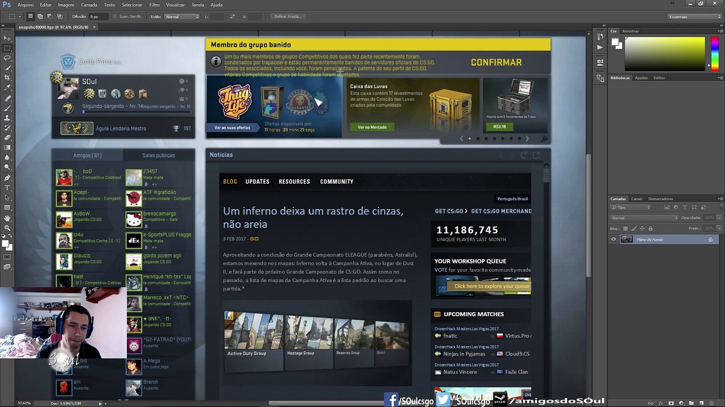Open the Arquivo menu
The image size is (725, 407).
25,5
